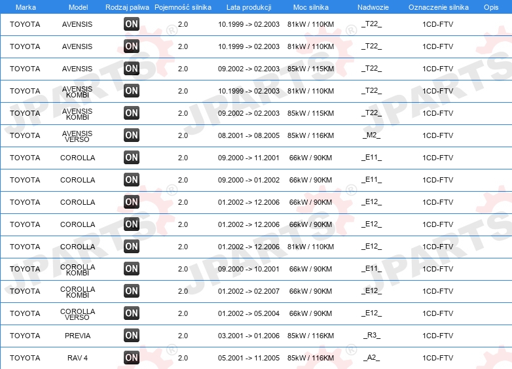
Task: Click 1CD-FTV engine code in the PREVIA row
Action: [438, 336]
